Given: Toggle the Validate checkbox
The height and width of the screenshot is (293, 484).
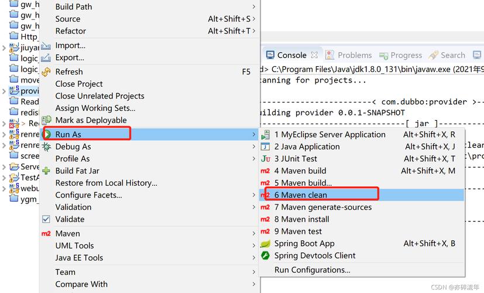Looking at the screenshot, I should point(46,219).
